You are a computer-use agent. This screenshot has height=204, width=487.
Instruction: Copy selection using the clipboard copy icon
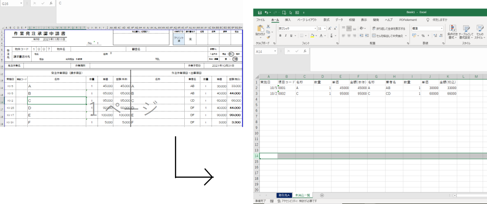pos(268,32)
